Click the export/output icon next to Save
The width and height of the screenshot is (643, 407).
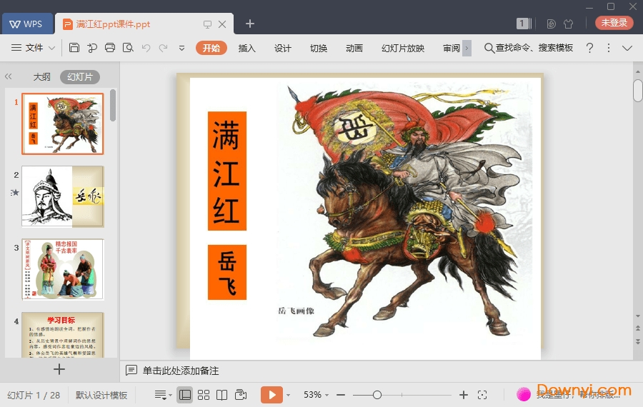(92, 48)
